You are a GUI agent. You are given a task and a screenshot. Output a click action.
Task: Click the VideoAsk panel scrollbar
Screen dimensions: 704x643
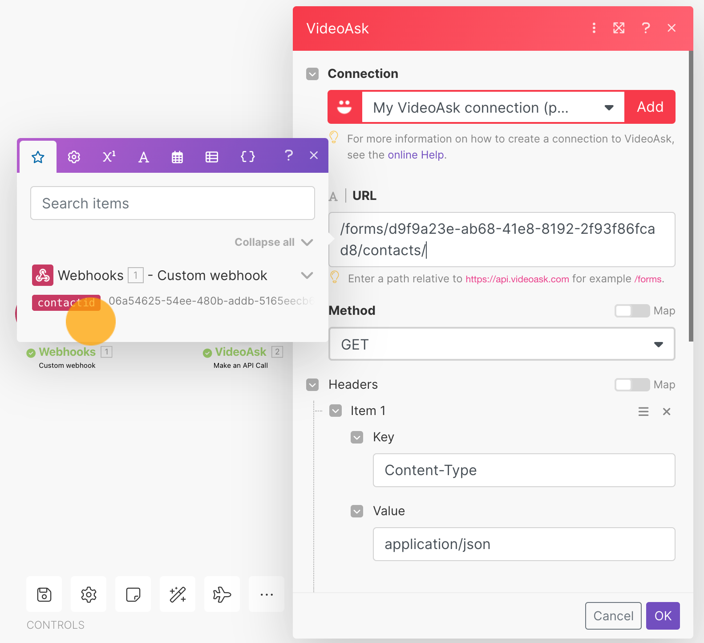coord(691,196)
